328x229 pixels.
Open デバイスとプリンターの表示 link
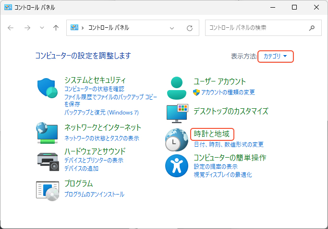point(94,160)
